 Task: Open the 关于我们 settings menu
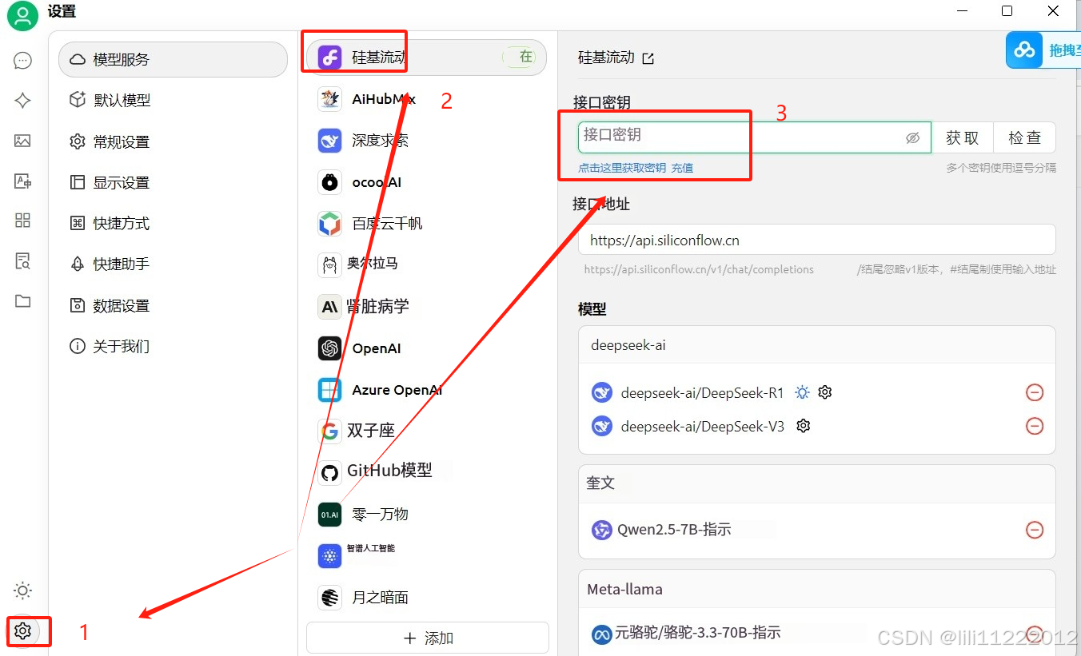(x=173, y=346)
